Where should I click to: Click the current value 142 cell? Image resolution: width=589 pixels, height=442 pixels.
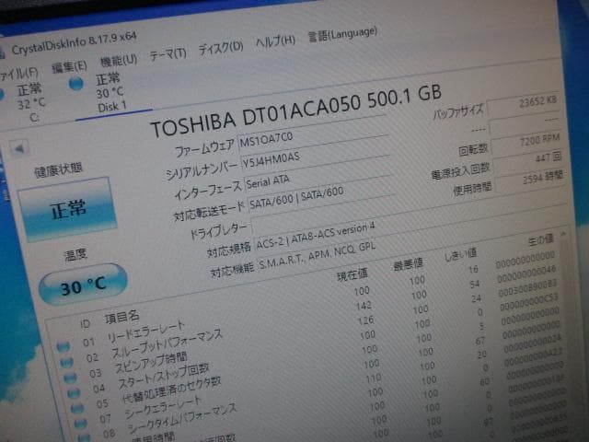click(x=364, y=306)
